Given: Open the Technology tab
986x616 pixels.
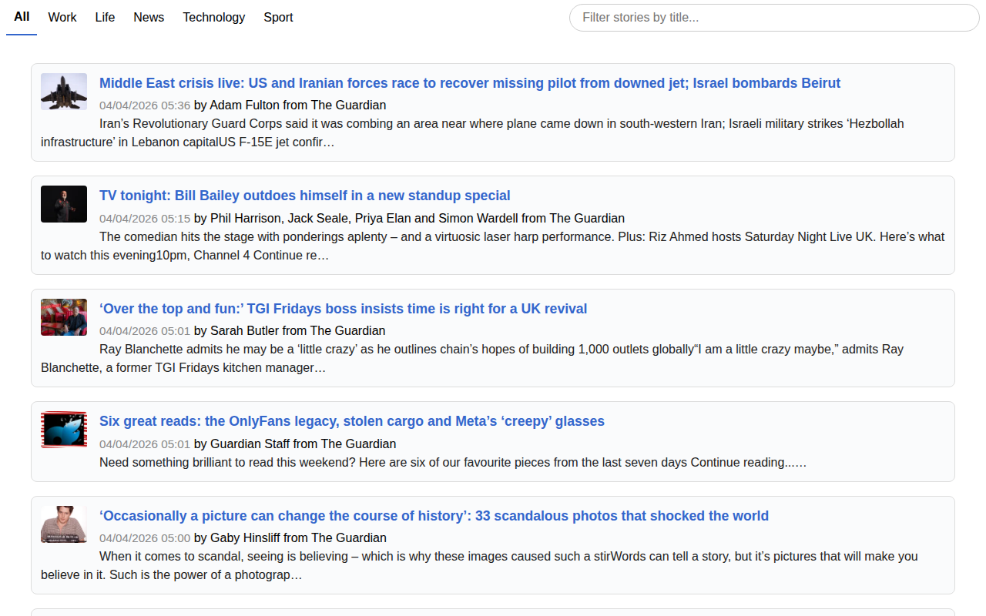Looking at the screenshot, I should click(213, 17).
